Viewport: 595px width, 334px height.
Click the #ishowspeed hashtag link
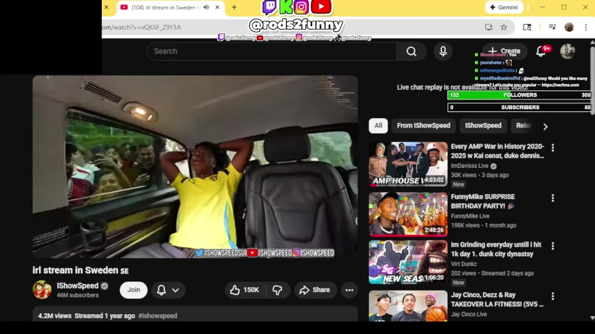(158, 315)
